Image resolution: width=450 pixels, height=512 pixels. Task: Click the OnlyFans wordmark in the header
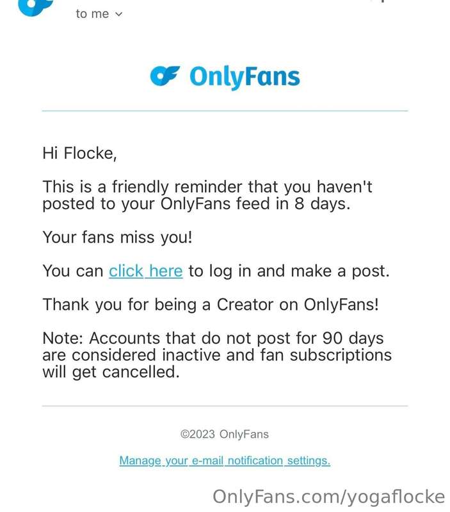click(x=245, y=77)
